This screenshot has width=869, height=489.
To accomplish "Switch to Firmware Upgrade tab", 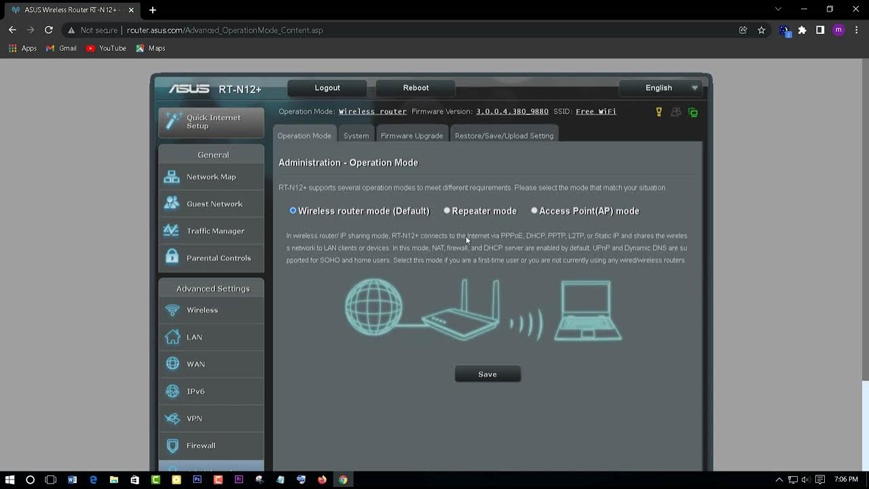I will [411, 135].
